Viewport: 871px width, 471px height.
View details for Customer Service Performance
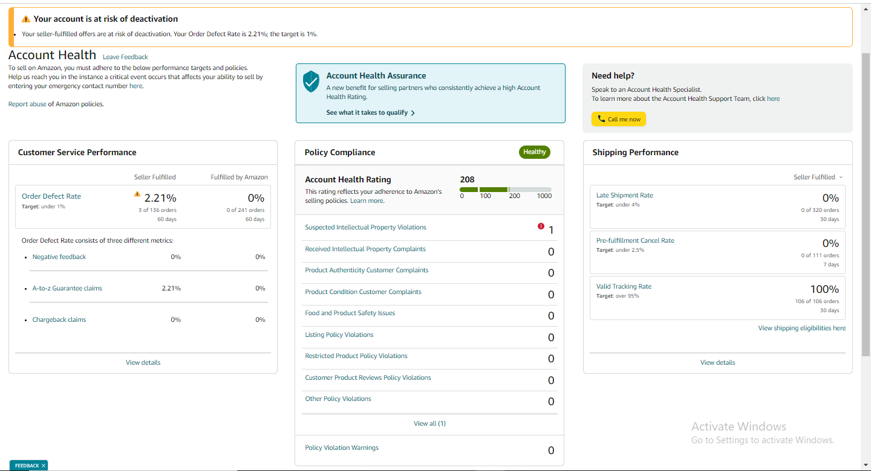click(143, 362)
